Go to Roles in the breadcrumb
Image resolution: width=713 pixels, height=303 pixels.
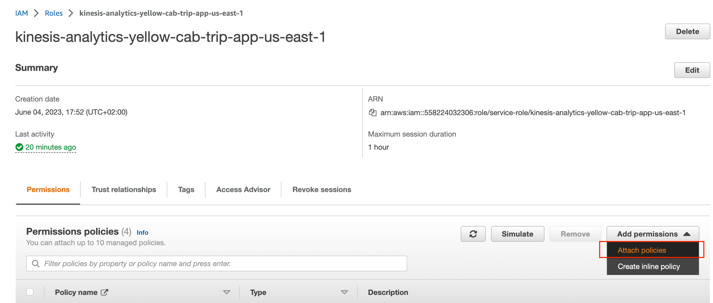coord(54,13)
